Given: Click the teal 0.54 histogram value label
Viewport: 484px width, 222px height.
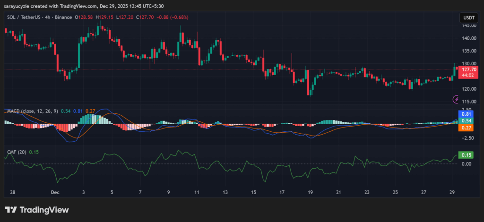Looking at the screenshot, I should [x=466, y=121].
